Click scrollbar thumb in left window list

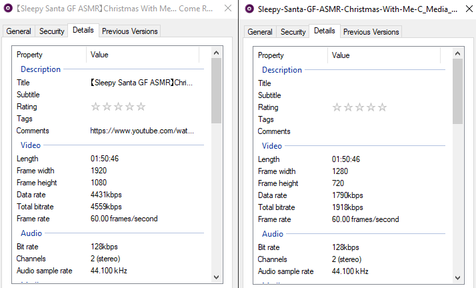click(x=216, y=91)
